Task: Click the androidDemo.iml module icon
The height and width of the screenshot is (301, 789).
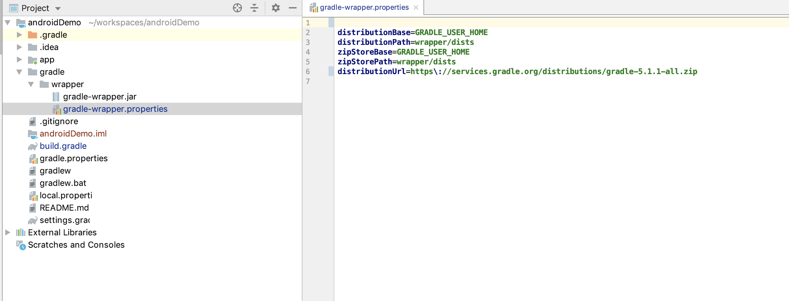Action: tap(33, 134)
